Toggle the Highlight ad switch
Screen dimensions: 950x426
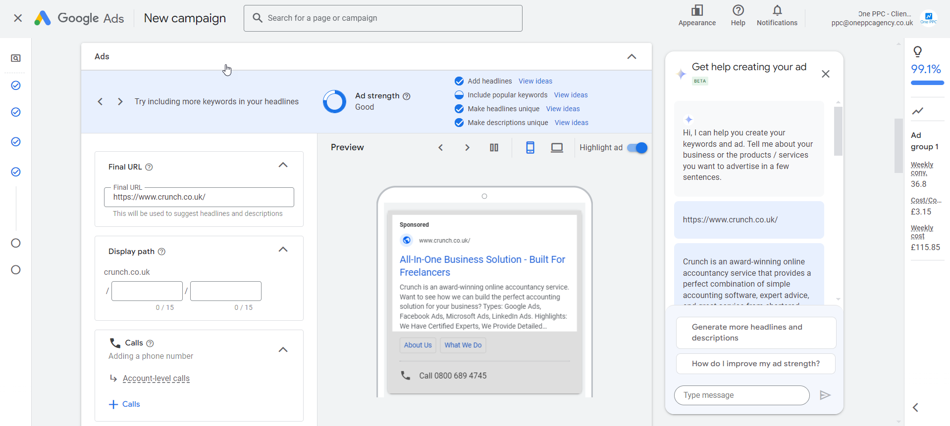(x=637, y=148)
